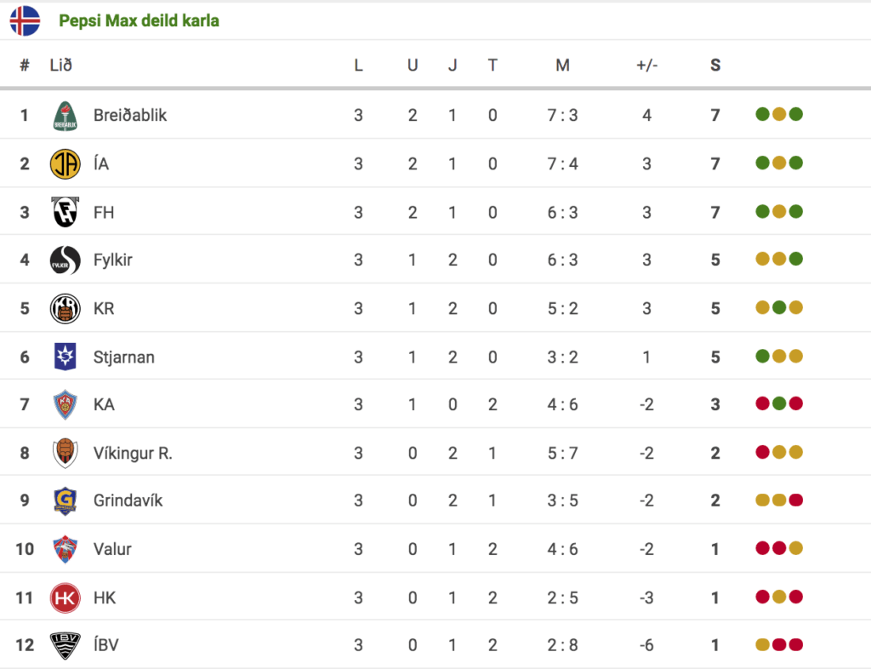This screenshot has width=871, height=669.
Task: Open the Breiðablik club crest
Action: [65, 116]
